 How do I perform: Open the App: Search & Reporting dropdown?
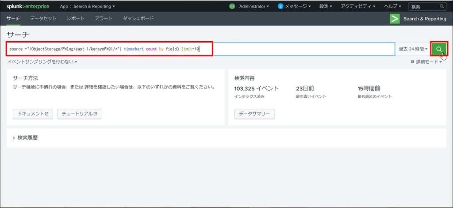tap(87, 6)
